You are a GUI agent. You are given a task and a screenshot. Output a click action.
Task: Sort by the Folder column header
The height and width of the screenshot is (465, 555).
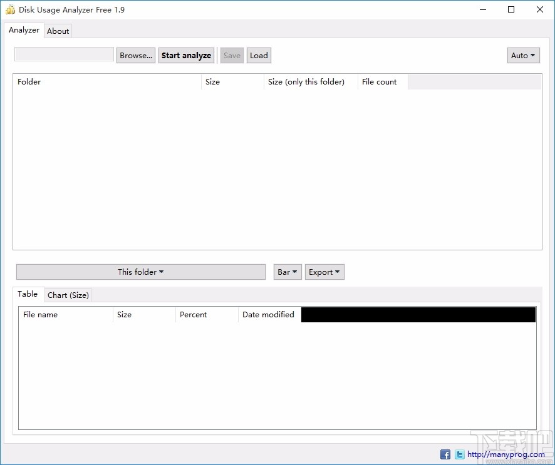[x=29, y=81]
